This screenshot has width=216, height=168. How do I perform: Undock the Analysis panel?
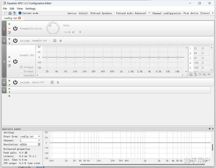(x=210, y=129)
